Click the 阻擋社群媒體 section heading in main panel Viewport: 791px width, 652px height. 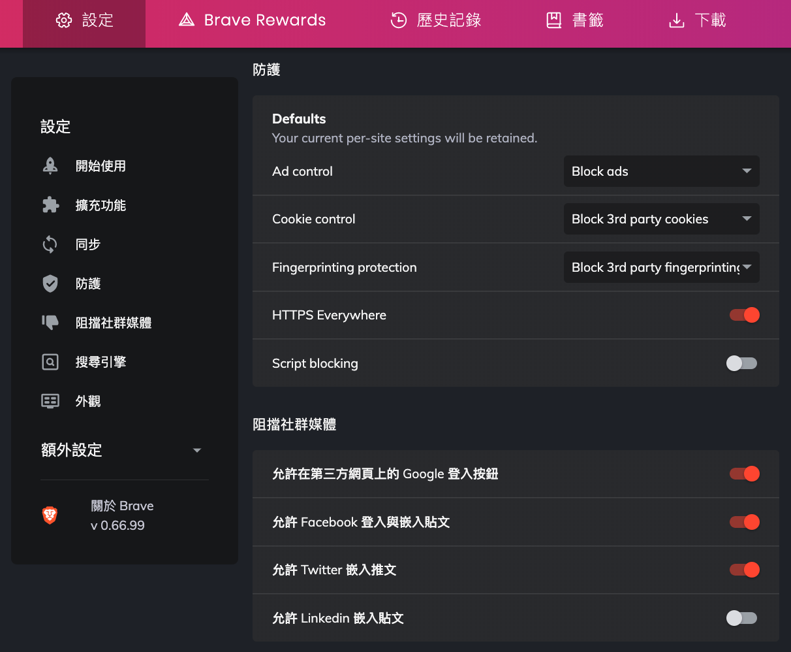(x=294, y=425)
